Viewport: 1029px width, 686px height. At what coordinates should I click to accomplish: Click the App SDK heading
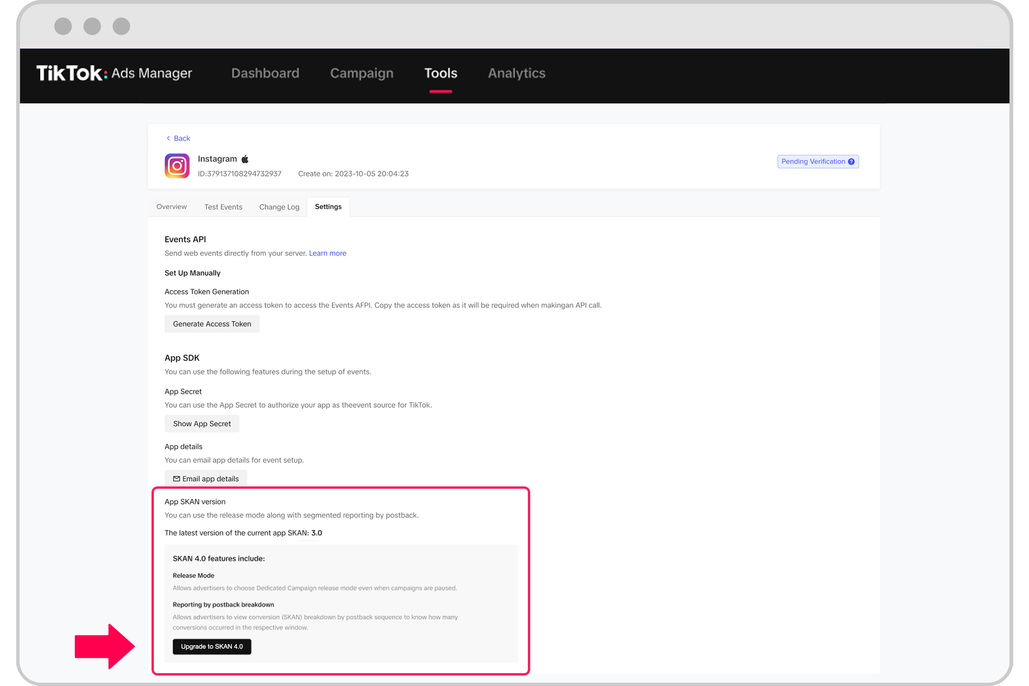pos(182,358)
